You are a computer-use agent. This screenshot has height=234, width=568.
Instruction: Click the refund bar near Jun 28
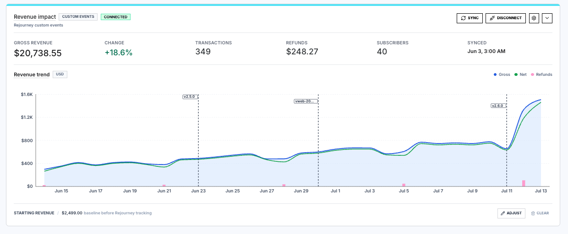point(284,185)
